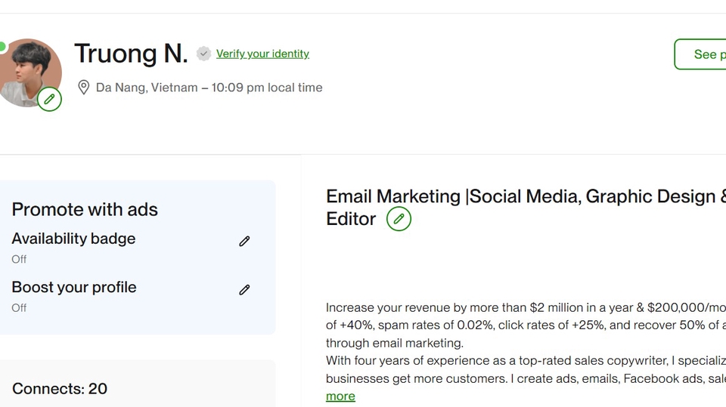
Task: Click the Boost your profile label
Action: pos(74,287)
